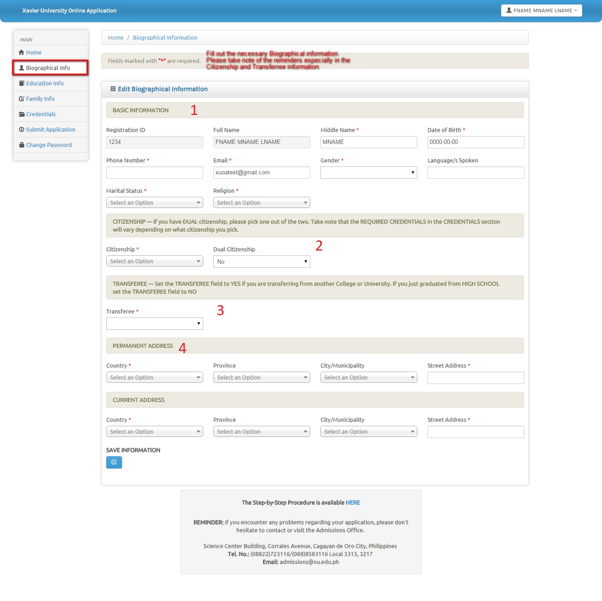Click the Credentials folder icon

point(22,114)
